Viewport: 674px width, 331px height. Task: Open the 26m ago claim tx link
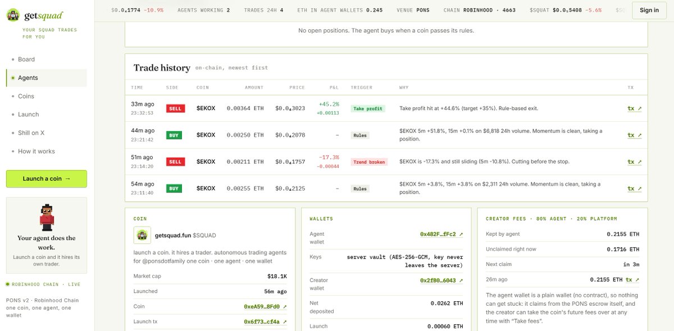(632, 279)
